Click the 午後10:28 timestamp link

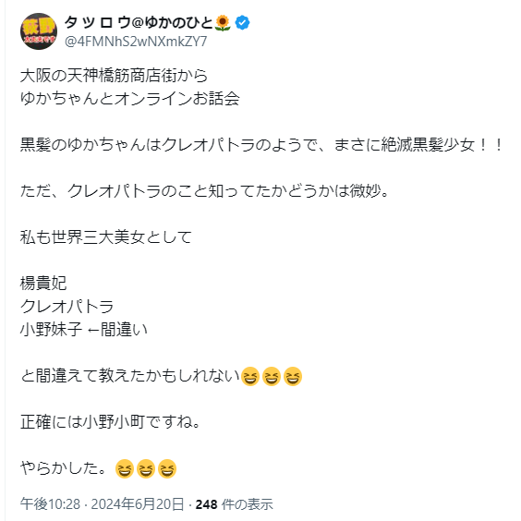(50, 504)
